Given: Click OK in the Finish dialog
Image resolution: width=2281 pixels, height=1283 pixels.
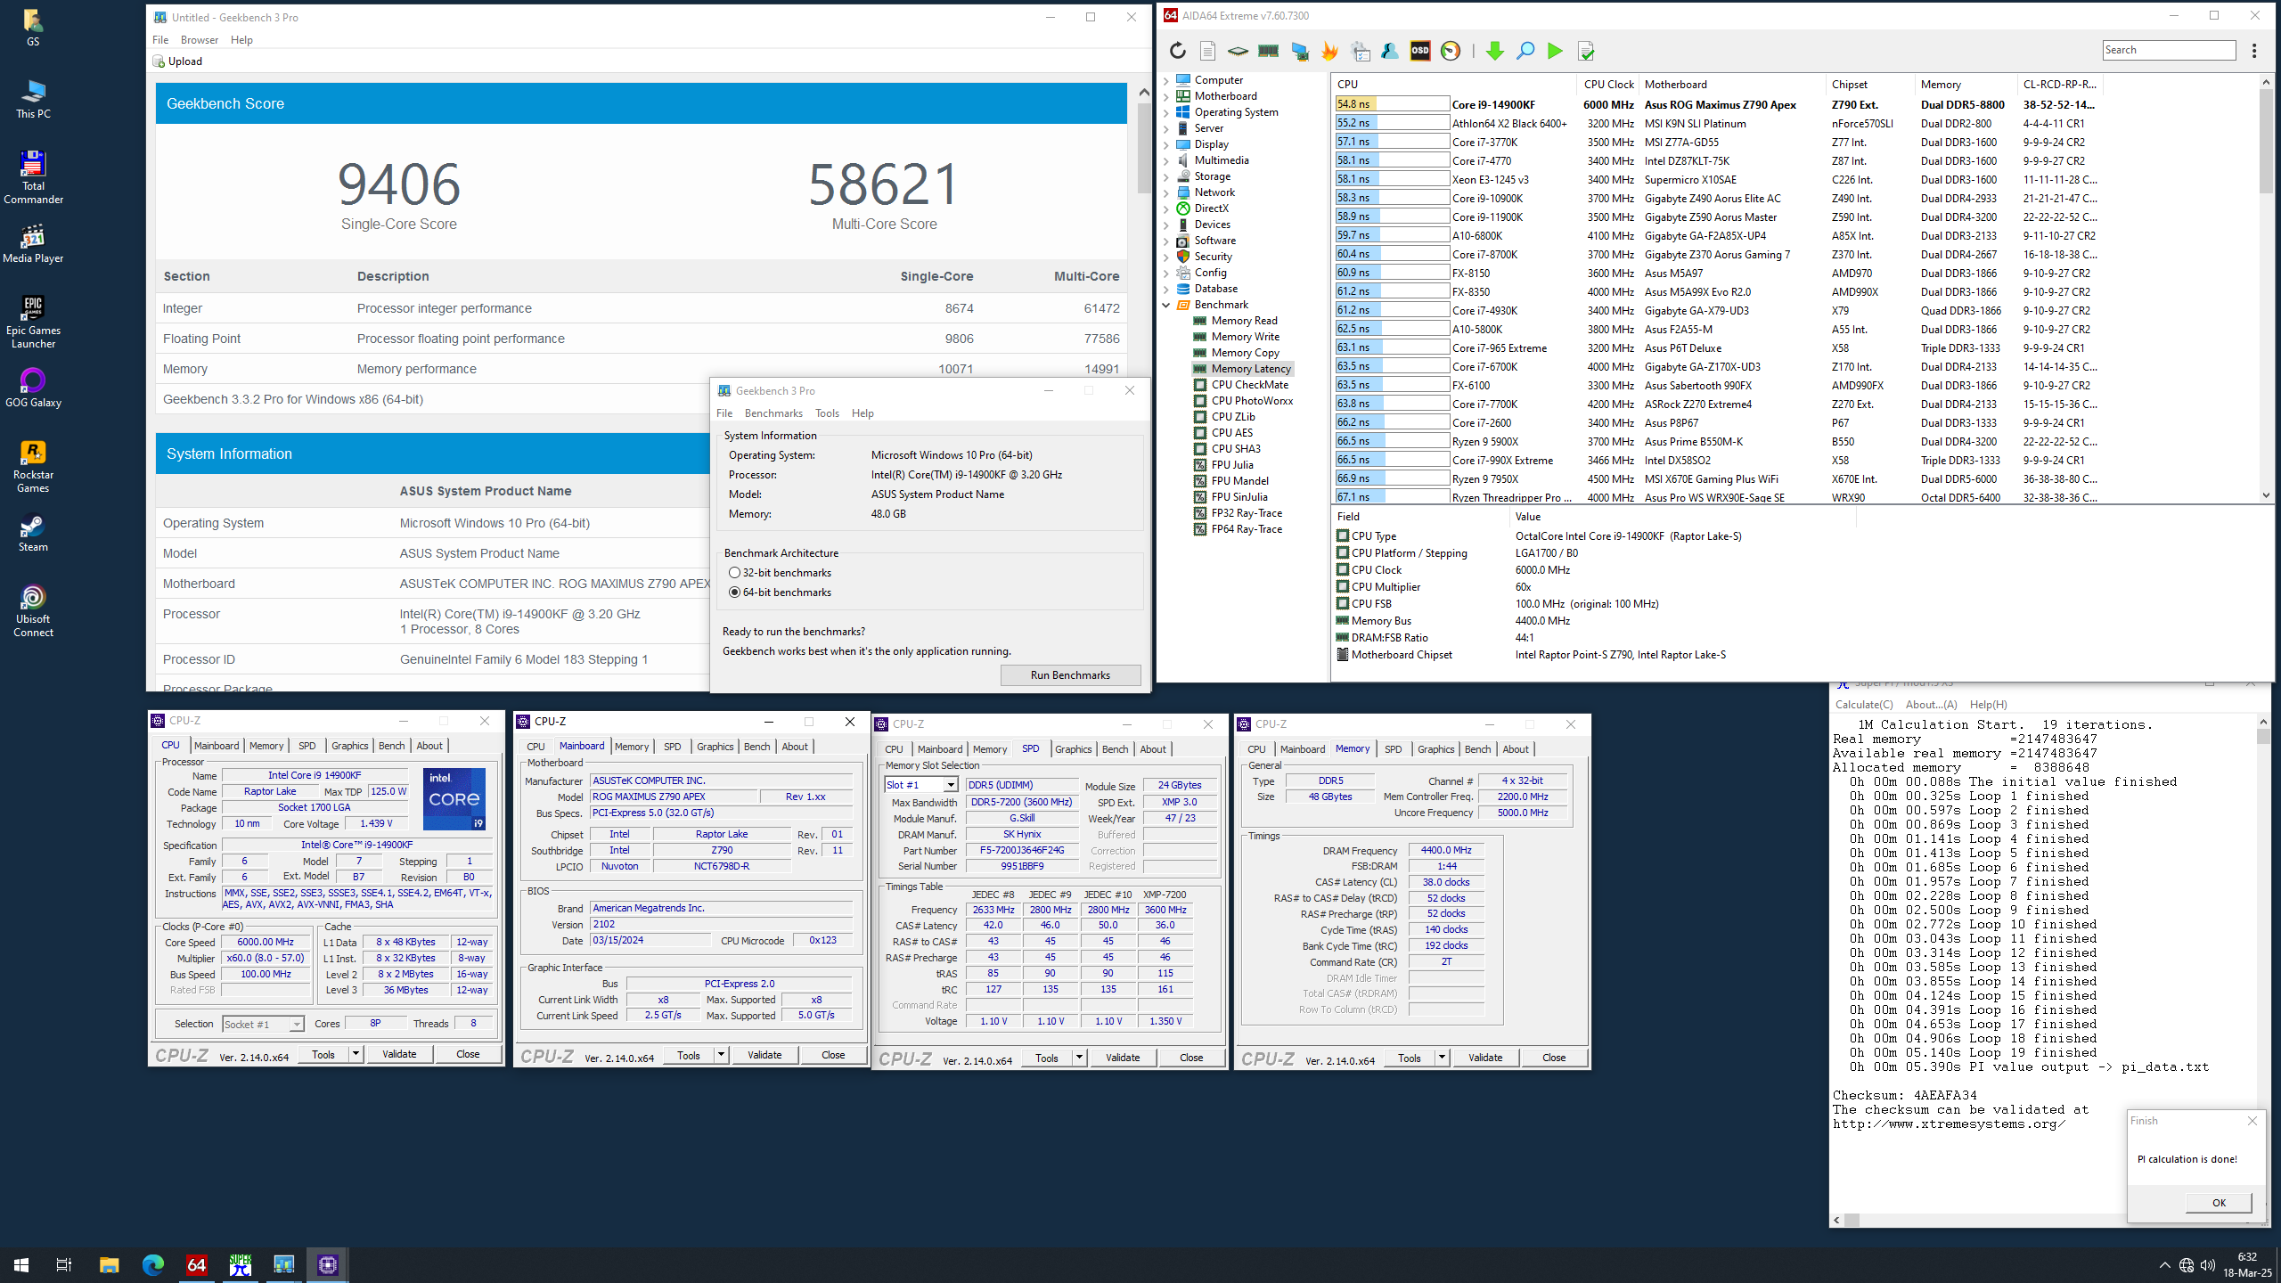Looking at the screenshot, I should [x=2219, y=1202].
